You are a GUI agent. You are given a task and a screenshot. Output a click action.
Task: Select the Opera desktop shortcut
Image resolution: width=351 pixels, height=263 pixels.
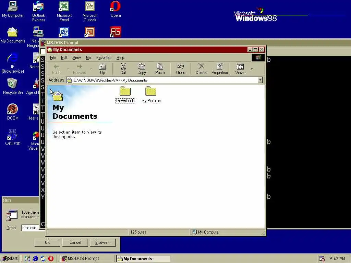(116, 9)
